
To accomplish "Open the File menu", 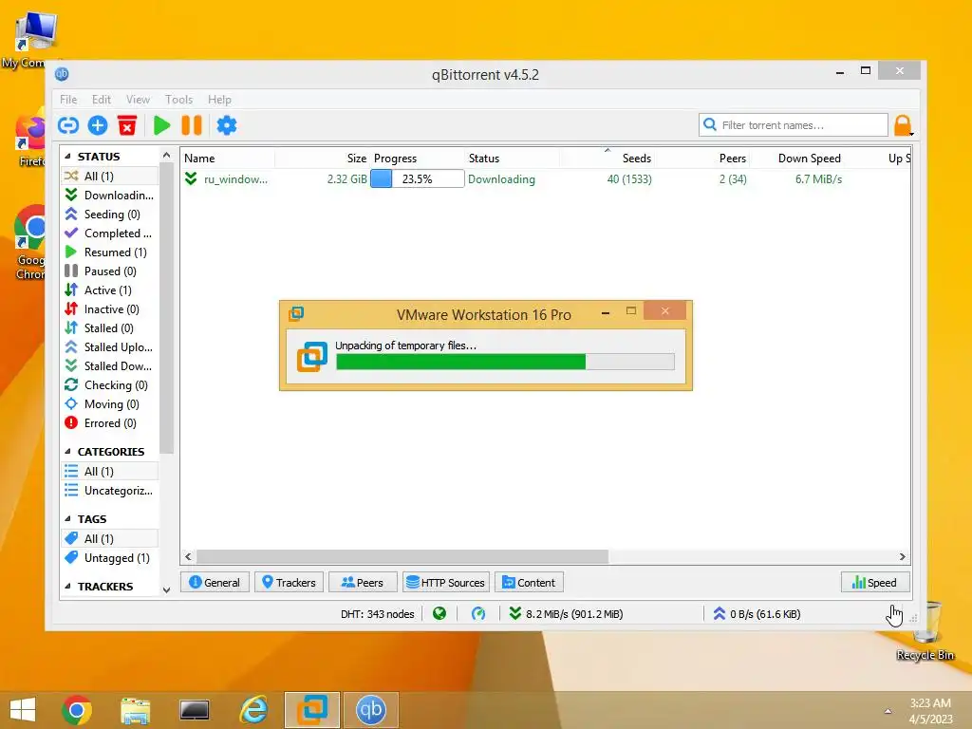I will click(68, 99).
